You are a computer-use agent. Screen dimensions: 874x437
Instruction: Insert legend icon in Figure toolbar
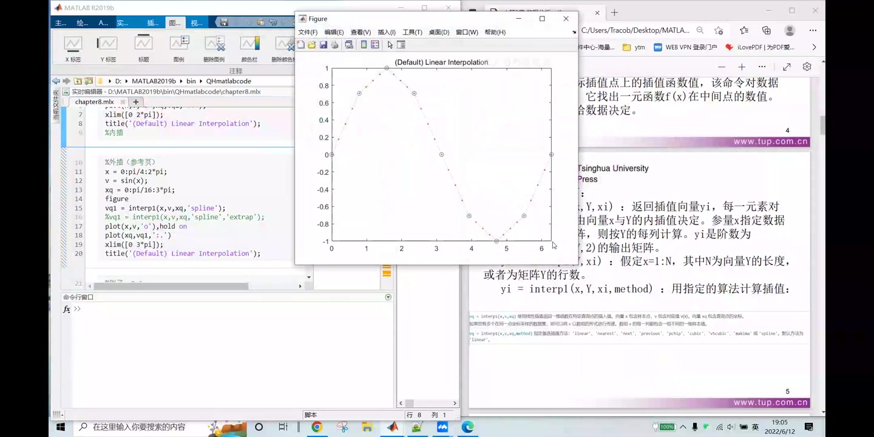[x=375, y=45]
